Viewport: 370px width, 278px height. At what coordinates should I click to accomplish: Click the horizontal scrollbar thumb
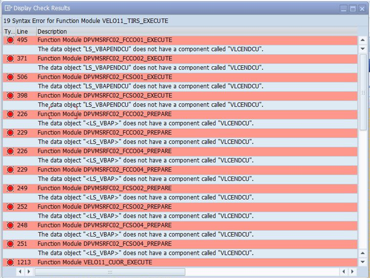pyautogui.click(x=110, y=272)
